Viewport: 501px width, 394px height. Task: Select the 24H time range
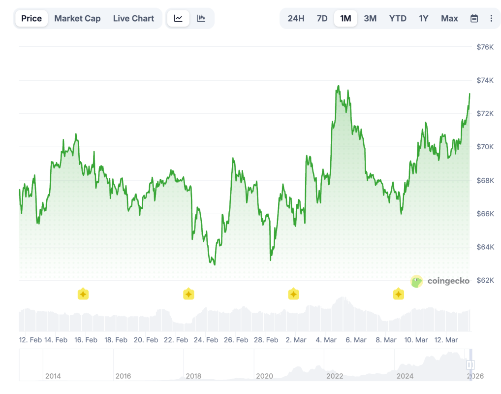pyautogui.click(x=296, y=18)
